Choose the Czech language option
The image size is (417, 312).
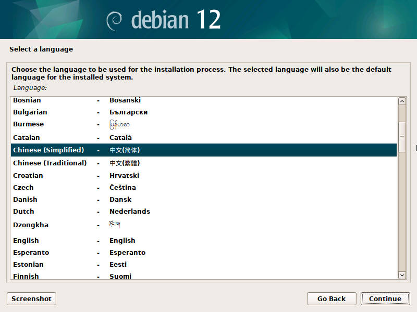(23, 187)
